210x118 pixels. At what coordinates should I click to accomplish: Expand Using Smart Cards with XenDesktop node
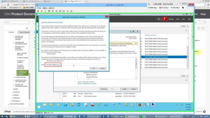(x=14, y=80)
